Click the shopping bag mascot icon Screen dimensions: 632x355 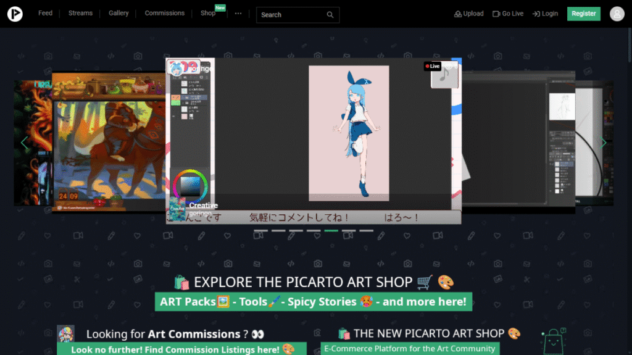click(554, 341)
